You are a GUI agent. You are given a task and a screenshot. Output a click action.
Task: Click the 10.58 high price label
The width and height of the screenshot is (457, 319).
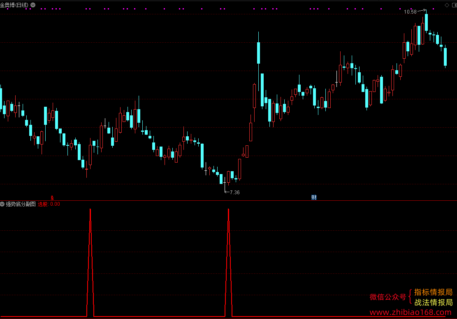[x=410, y=12]
